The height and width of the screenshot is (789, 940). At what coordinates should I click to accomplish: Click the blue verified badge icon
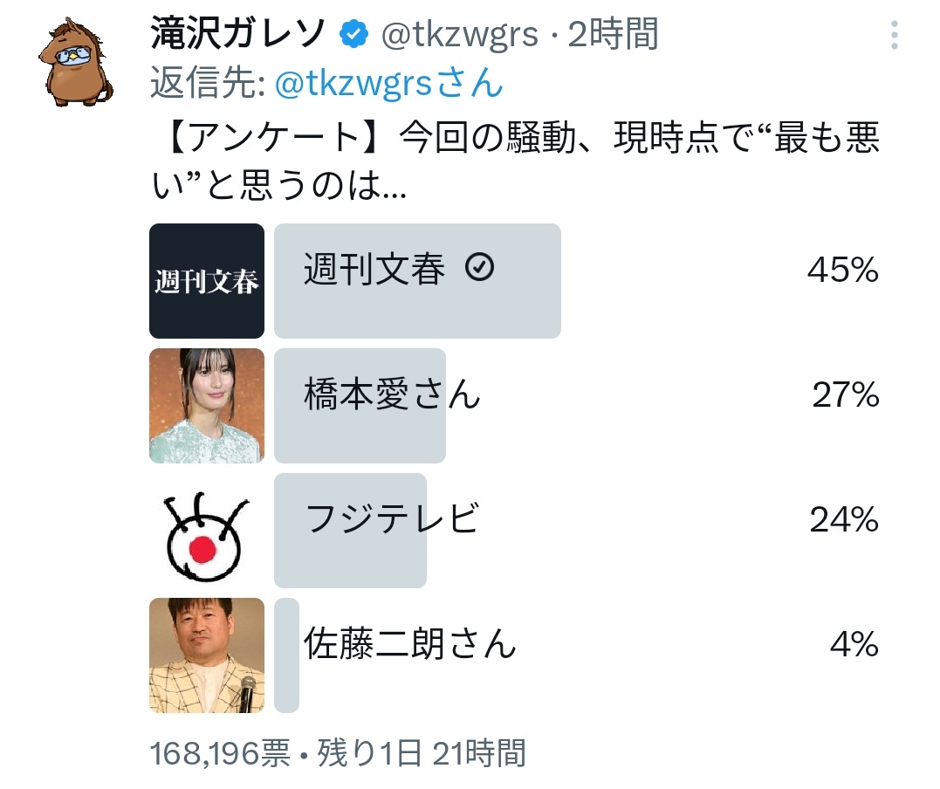353,33
